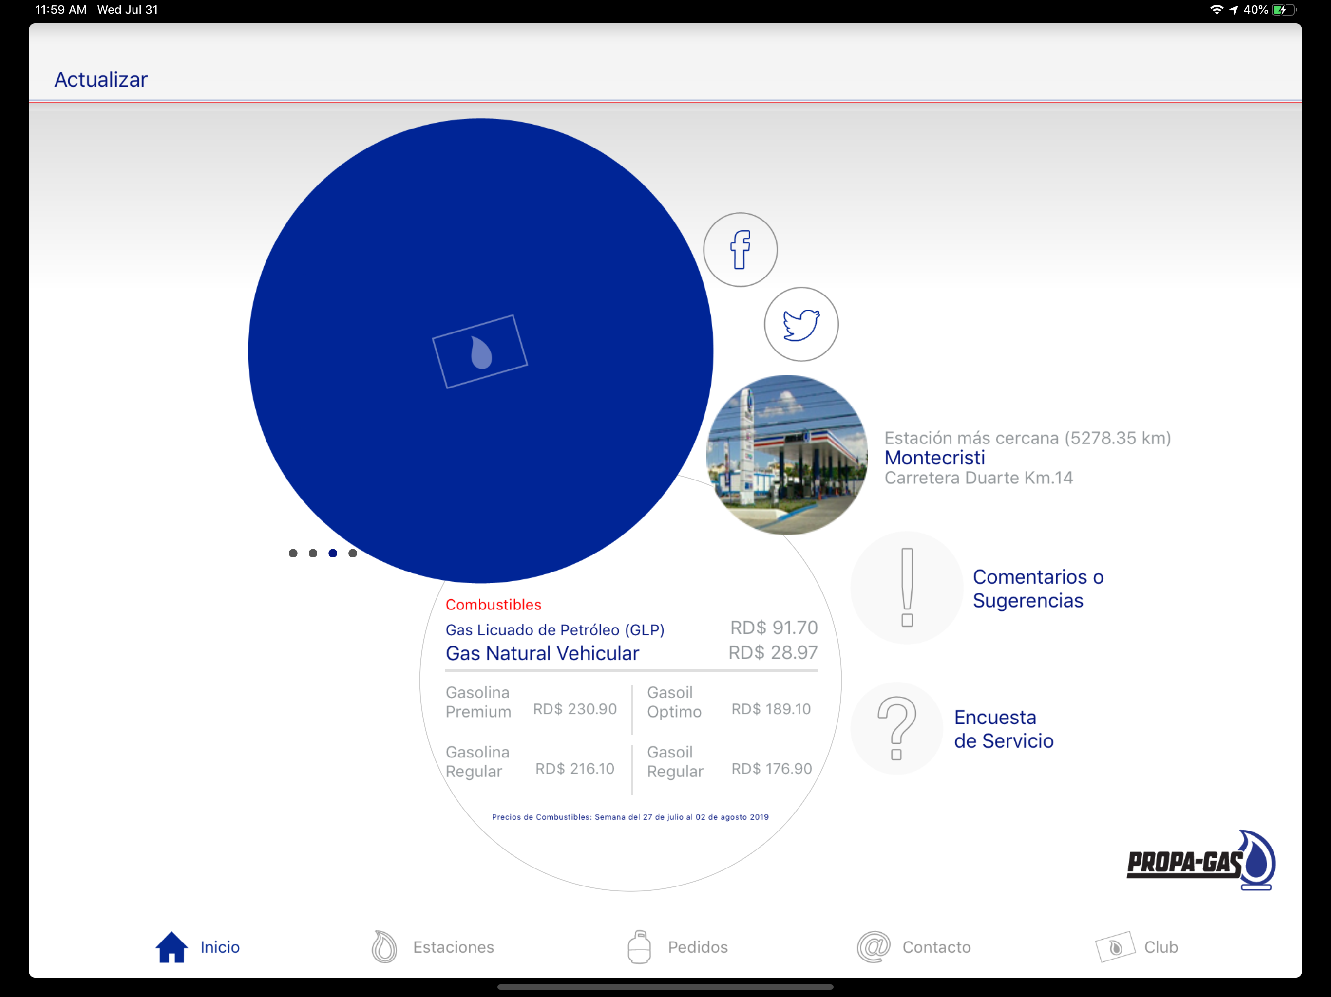The width and height of the screenshot is (1331, 997).
Task: Tap the Estaciones droplet icon
Action: [384, 947]
